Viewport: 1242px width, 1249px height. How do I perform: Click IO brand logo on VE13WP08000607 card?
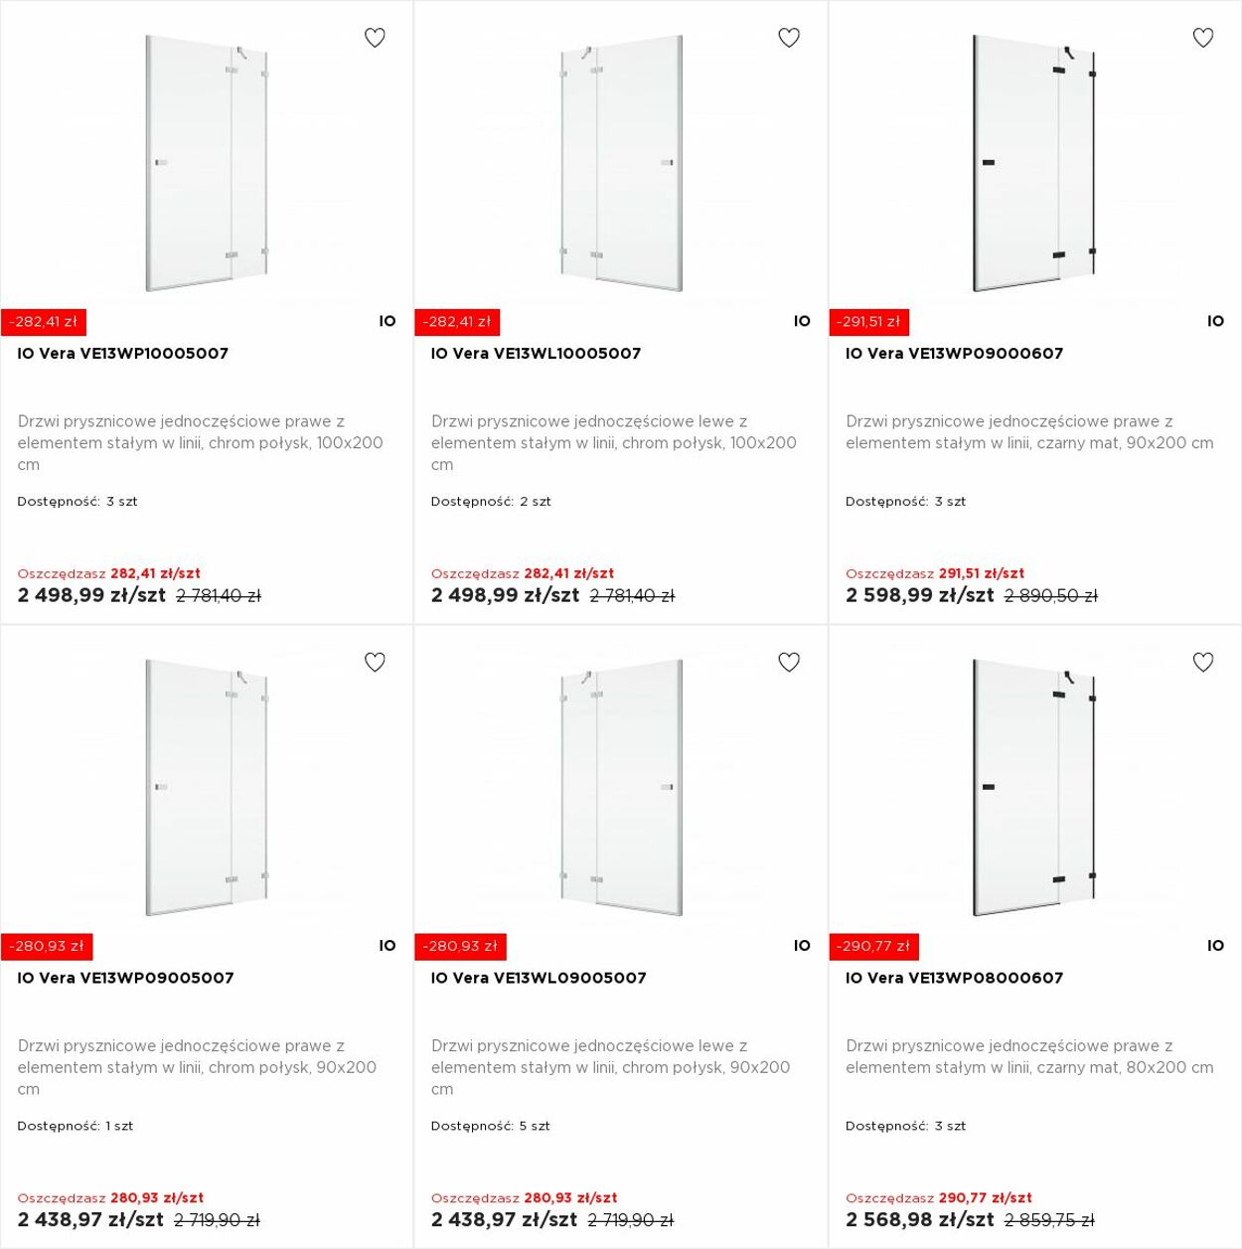[1216, 946]
